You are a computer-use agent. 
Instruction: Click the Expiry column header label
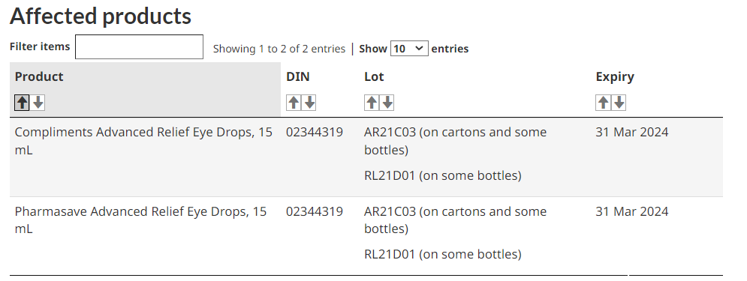click(615, 77)
